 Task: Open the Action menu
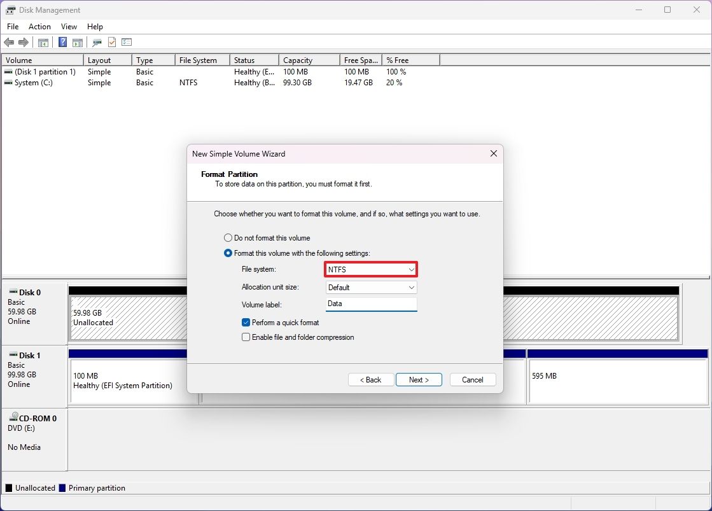tap(39, 27)
